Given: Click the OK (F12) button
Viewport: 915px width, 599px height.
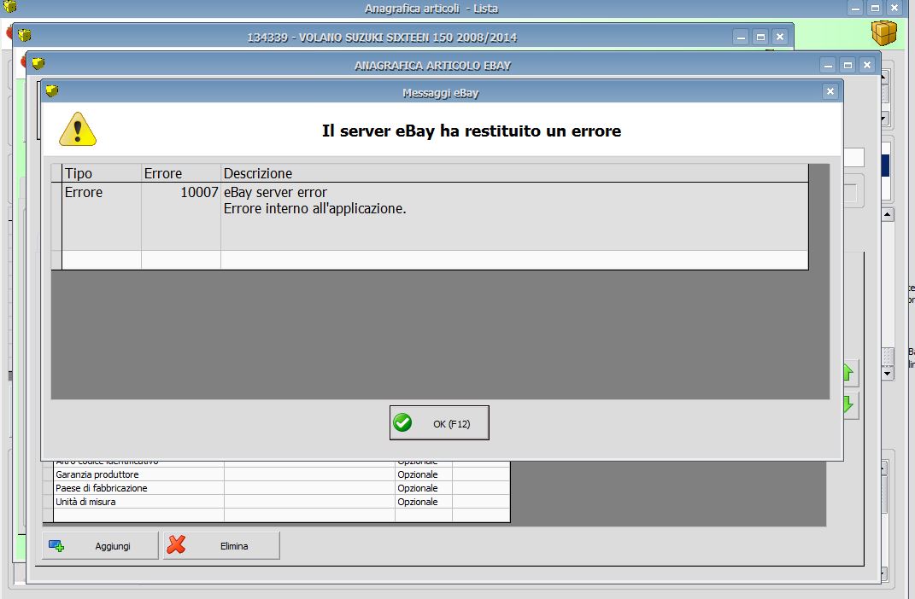Looking at the screenshot, I should click(x=439, y=423).
